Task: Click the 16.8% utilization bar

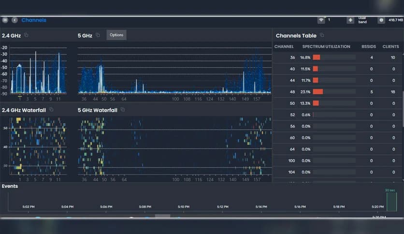Action: click(334, 58)
